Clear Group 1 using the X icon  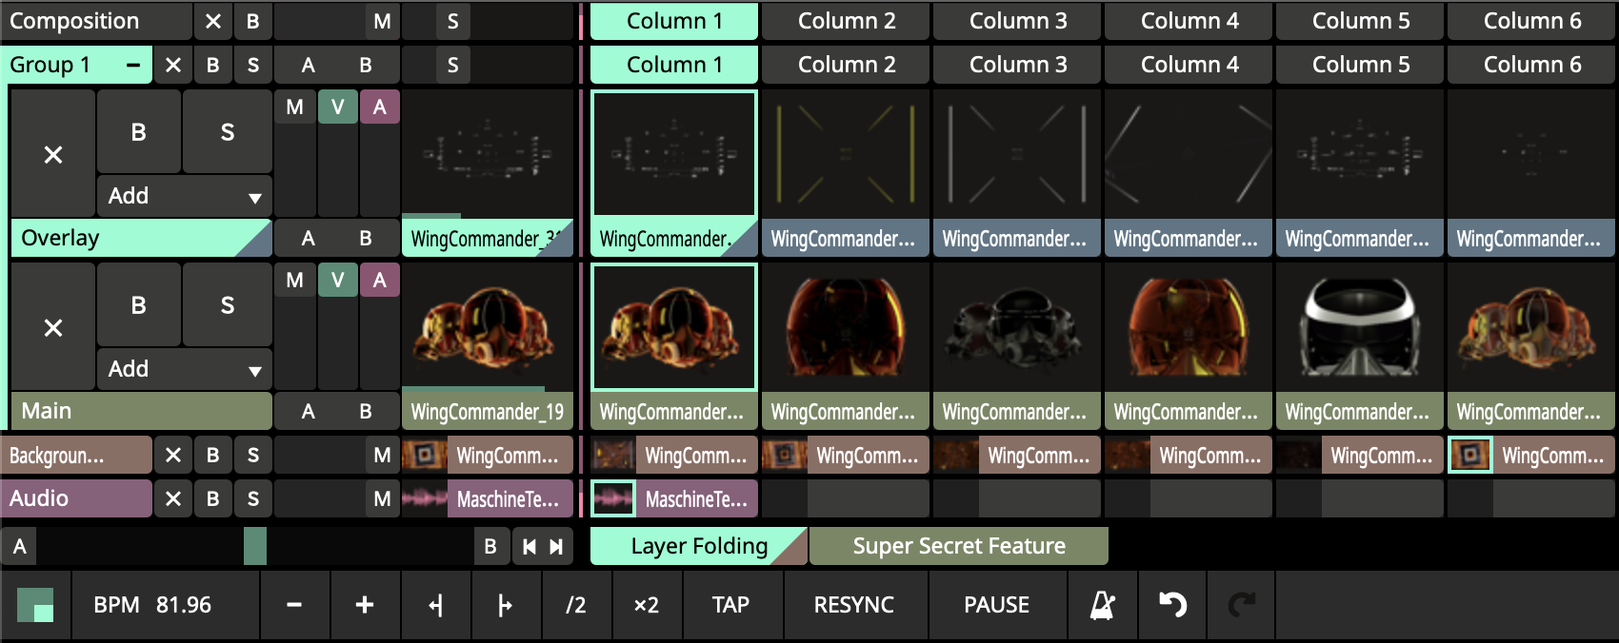coord(173,65)
